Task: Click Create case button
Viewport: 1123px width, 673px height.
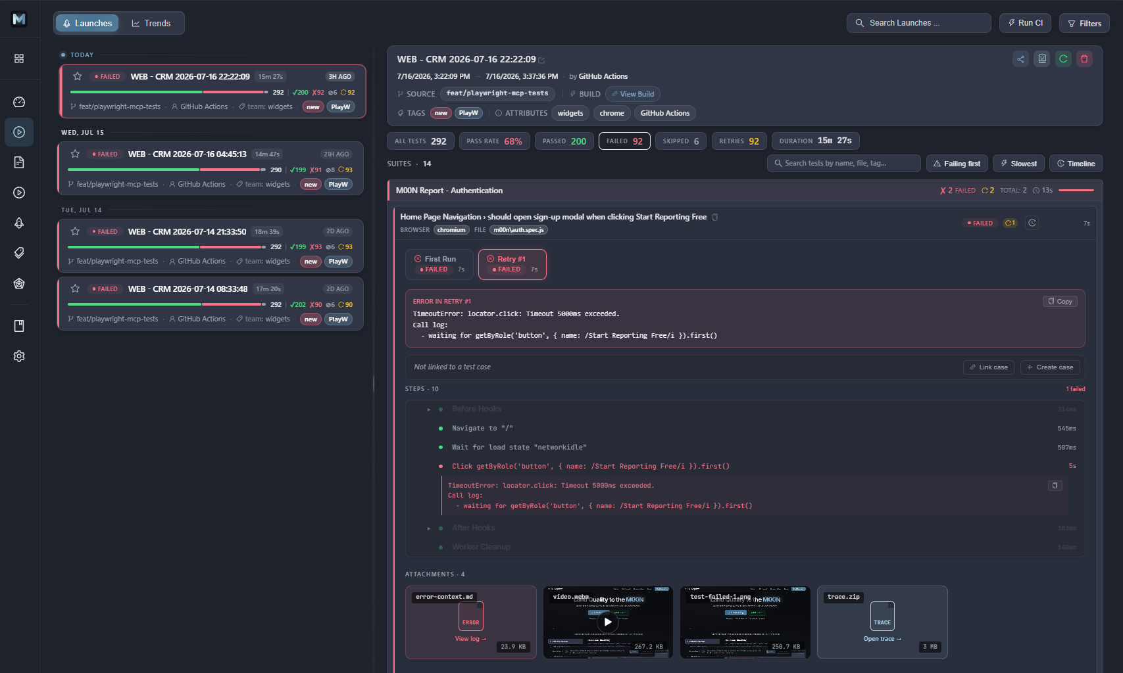Action: pyautogui.click(x=1050, y=367)
